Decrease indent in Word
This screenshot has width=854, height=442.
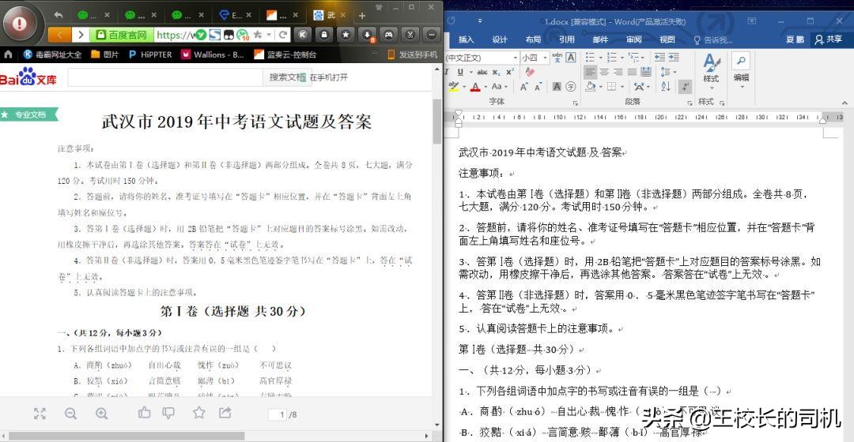[x=659, y=57]
